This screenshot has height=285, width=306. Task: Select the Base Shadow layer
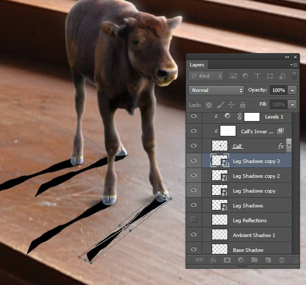click(x=247, y=248)
